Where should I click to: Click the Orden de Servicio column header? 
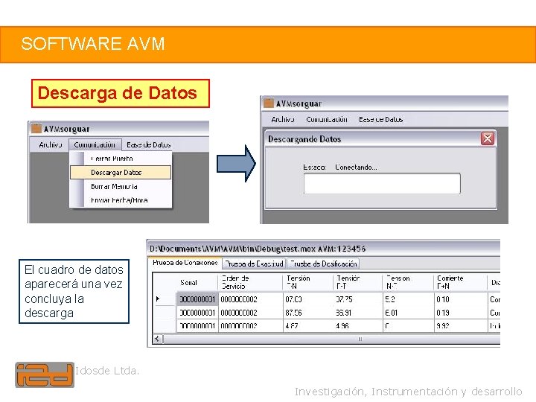pyautogui.click(x=250, y=282)
